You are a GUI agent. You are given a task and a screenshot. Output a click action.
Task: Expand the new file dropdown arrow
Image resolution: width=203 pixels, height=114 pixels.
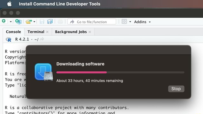[x=11, y=22]
